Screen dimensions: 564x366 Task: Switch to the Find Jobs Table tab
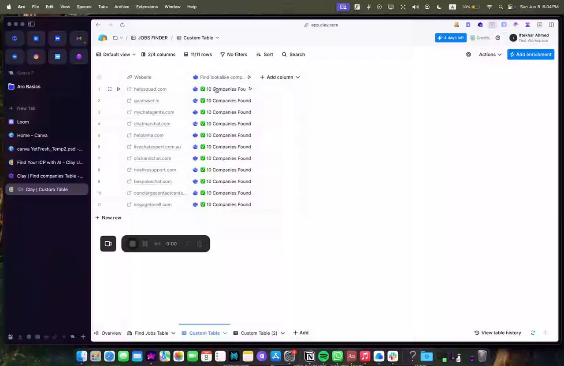tap(148, 333)
